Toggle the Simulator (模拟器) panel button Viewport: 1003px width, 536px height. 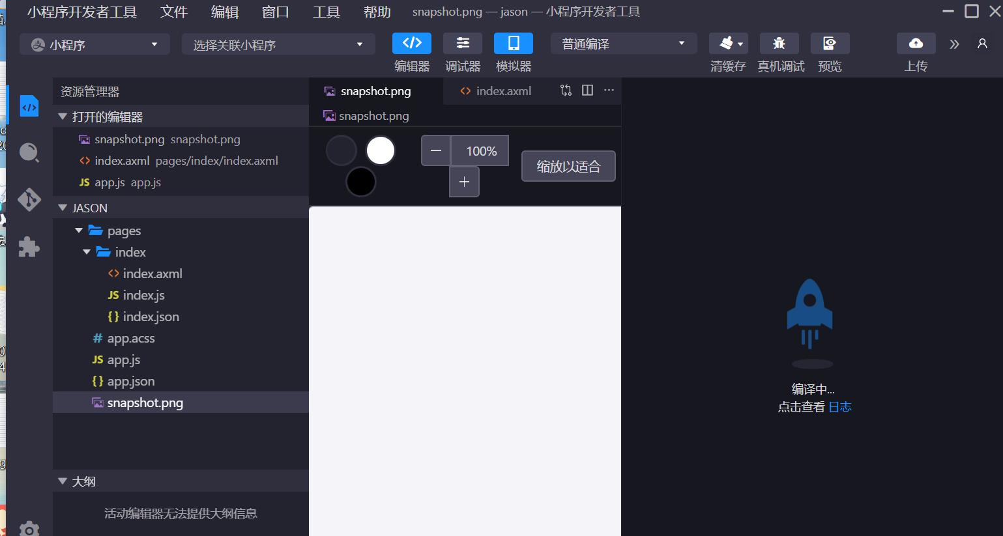514,43
